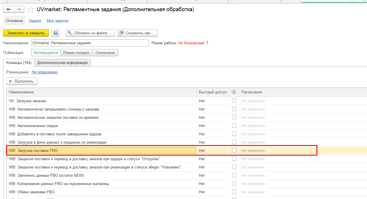Click the Быстрый доступ column header
Viewport: 367px width, 199px height.
[213, 92]
